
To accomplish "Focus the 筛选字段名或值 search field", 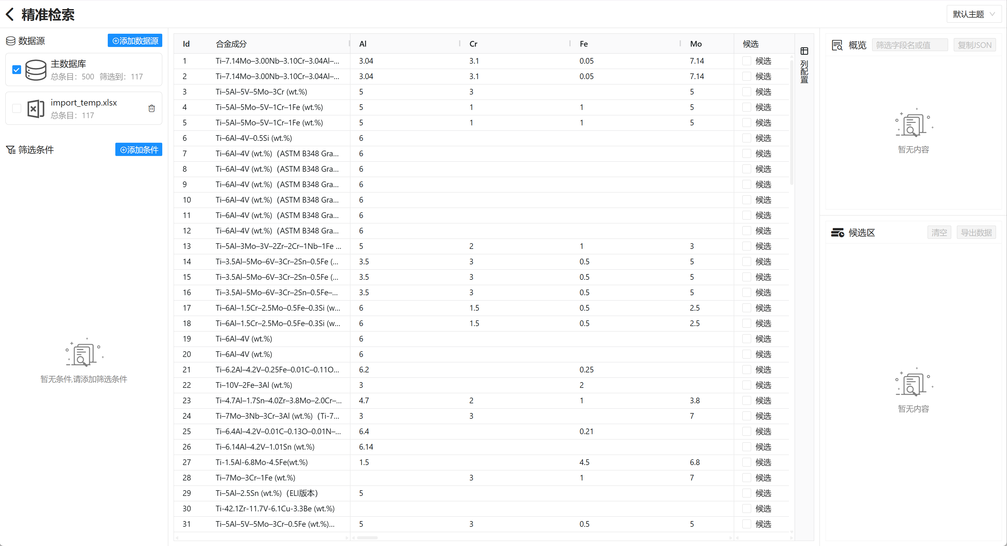I will coord(910,45).
